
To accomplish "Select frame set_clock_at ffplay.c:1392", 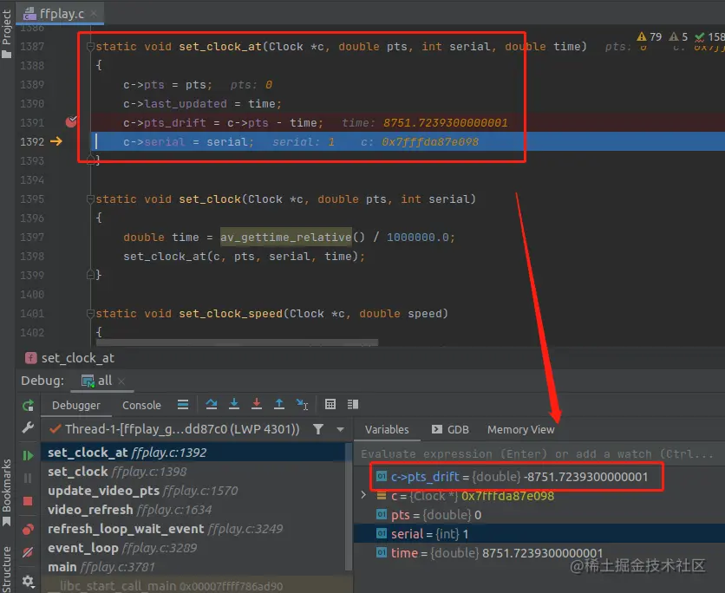I will [x=193, y=453].
